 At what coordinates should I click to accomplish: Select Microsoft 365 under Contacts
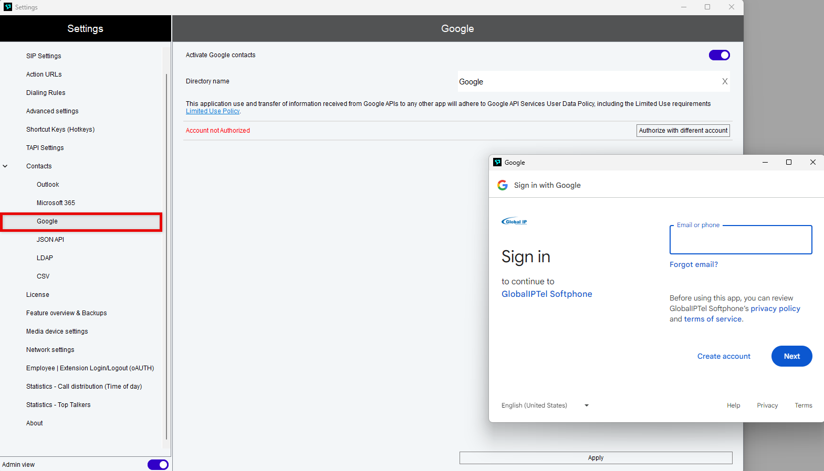(x=56, y=203)
